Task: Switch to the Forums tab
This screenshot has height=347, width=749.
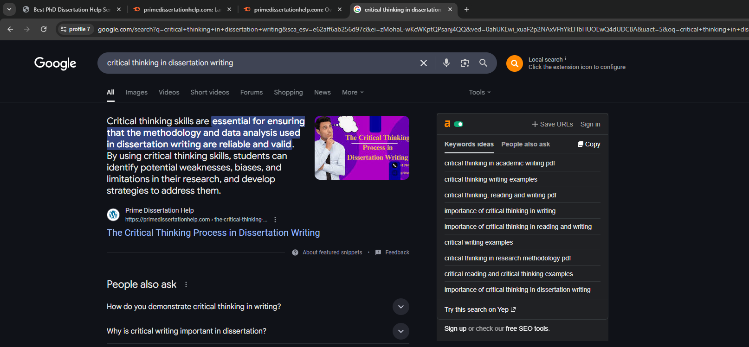Action: click(x=252, y=92)
